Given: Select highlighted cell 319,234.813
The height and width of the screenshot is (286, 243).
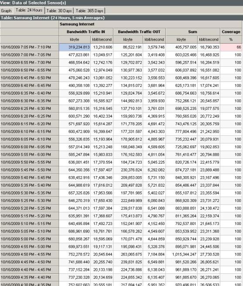Looking at the screenshot, I should (x=75, y=47).
